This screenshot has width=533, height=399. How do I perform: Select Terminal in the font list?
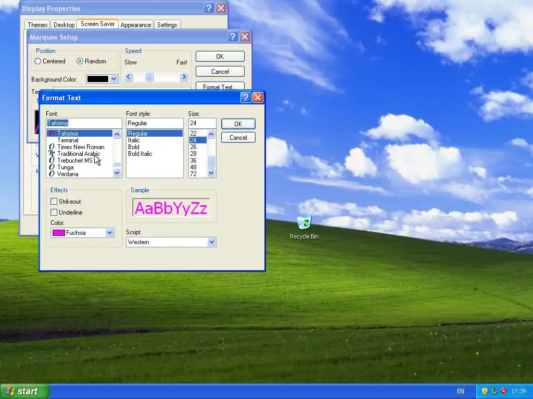click(68, 140)
